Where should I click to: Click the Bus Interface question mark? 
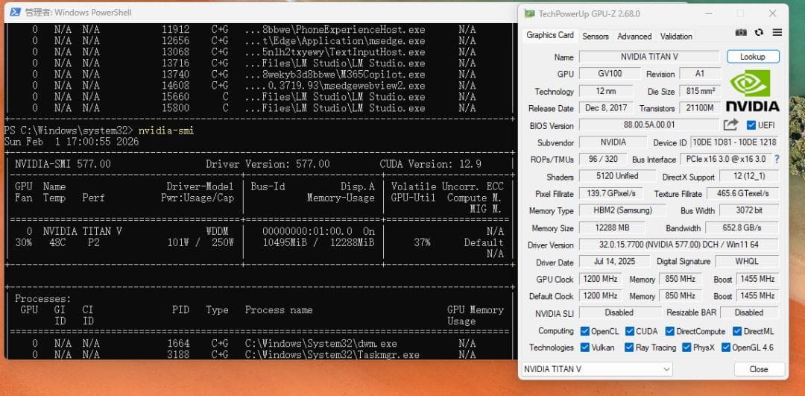coord(777,160)
